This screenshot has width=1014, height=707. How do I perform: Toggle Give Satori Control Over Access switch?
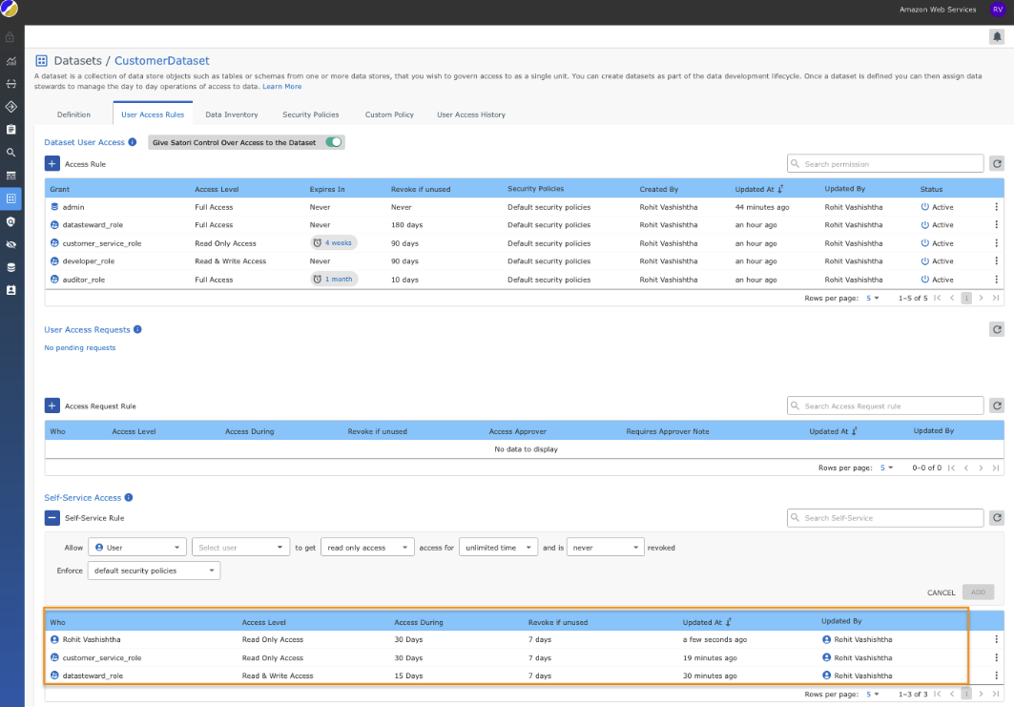(333, 142)
